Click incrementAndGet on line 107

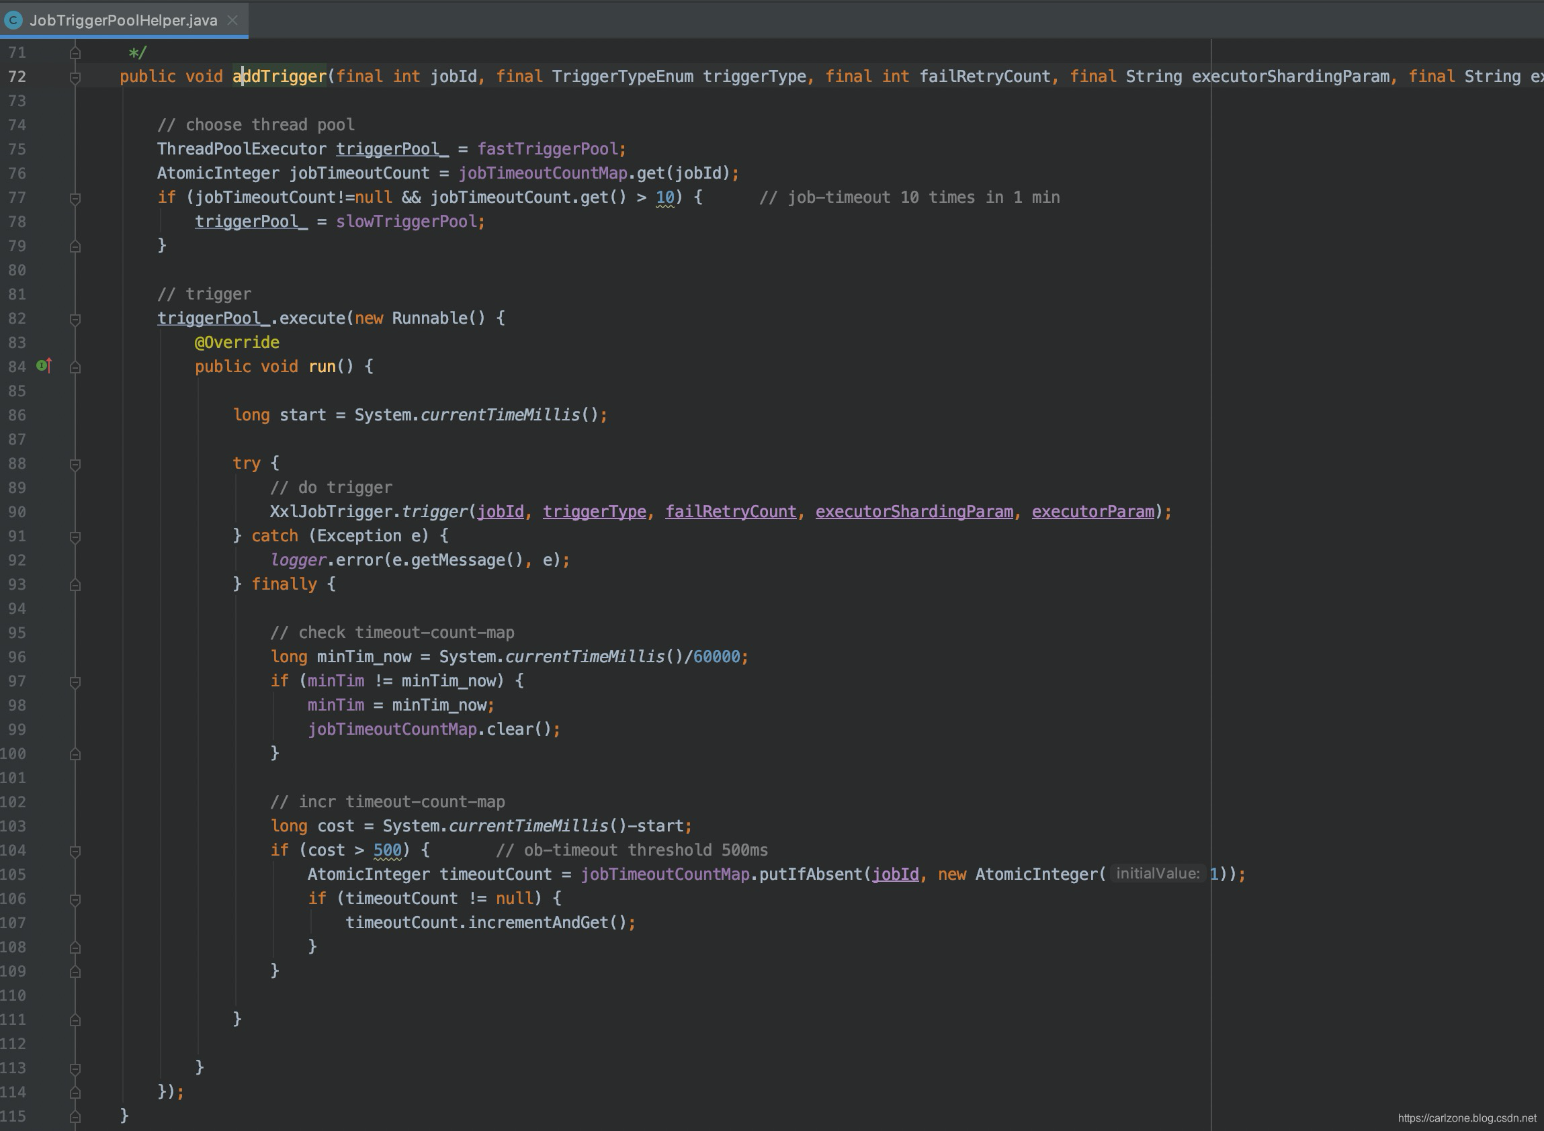[538, 922]
